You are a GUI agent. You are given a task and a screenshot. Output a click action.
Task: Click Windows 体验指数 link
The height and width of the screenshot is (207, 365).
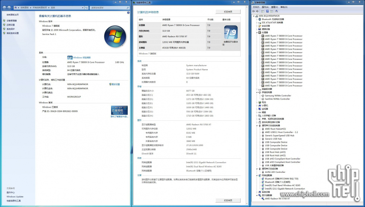click(x=82, y=58)
